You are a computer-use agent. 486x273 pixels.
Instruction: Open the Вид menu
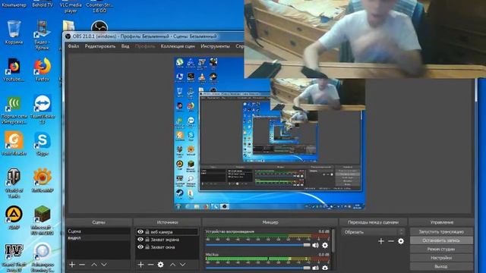(x=125, y=46)
